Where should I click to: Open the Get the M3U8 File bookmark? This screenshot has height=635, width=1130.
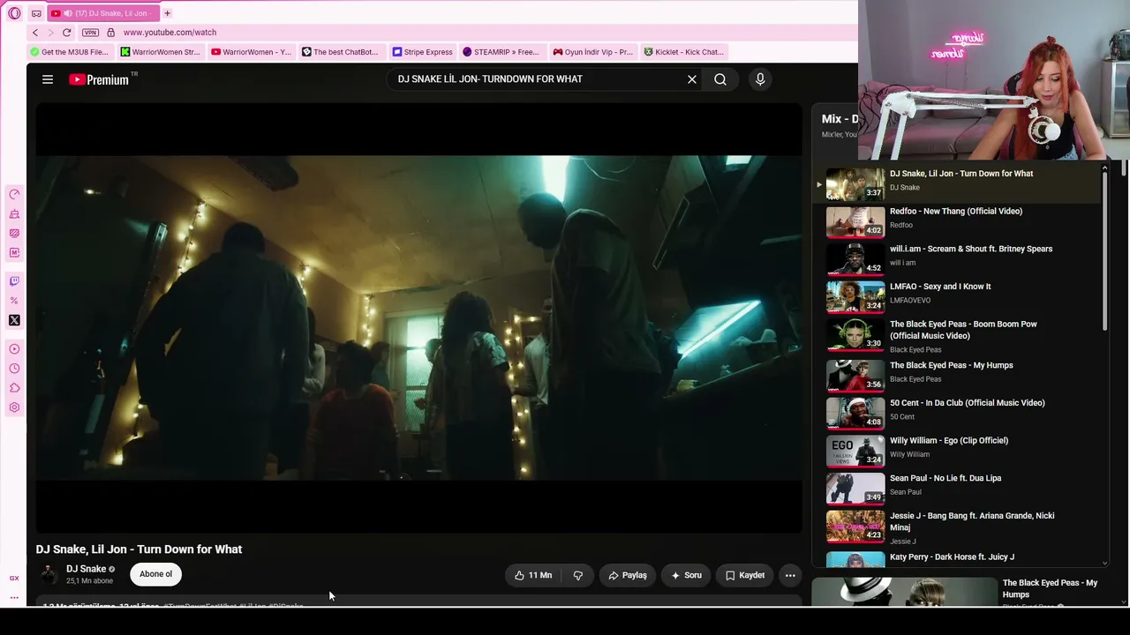(69, 52)
